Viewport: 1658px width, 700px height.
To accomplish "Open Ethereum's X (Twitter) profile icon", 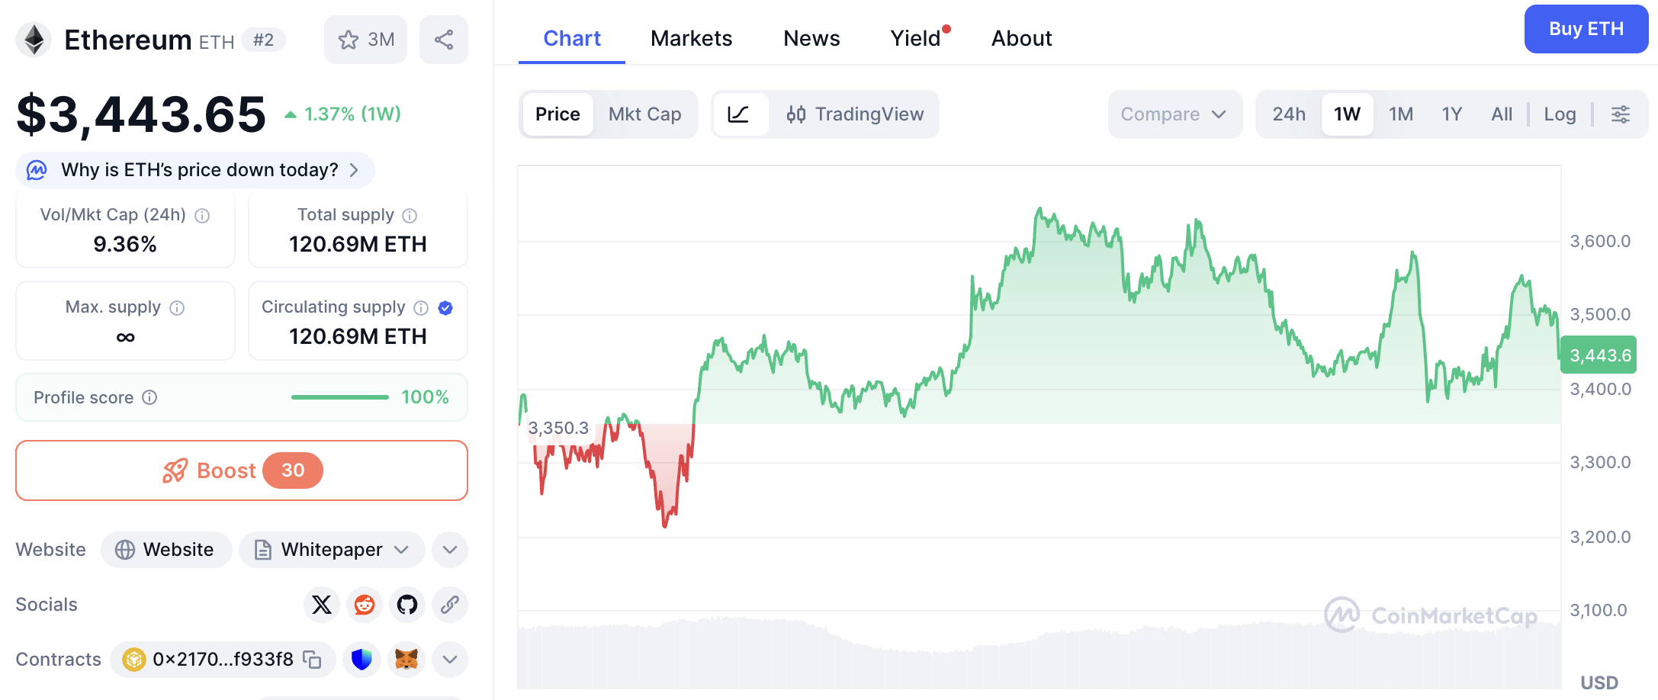I will tap(321, 605).
